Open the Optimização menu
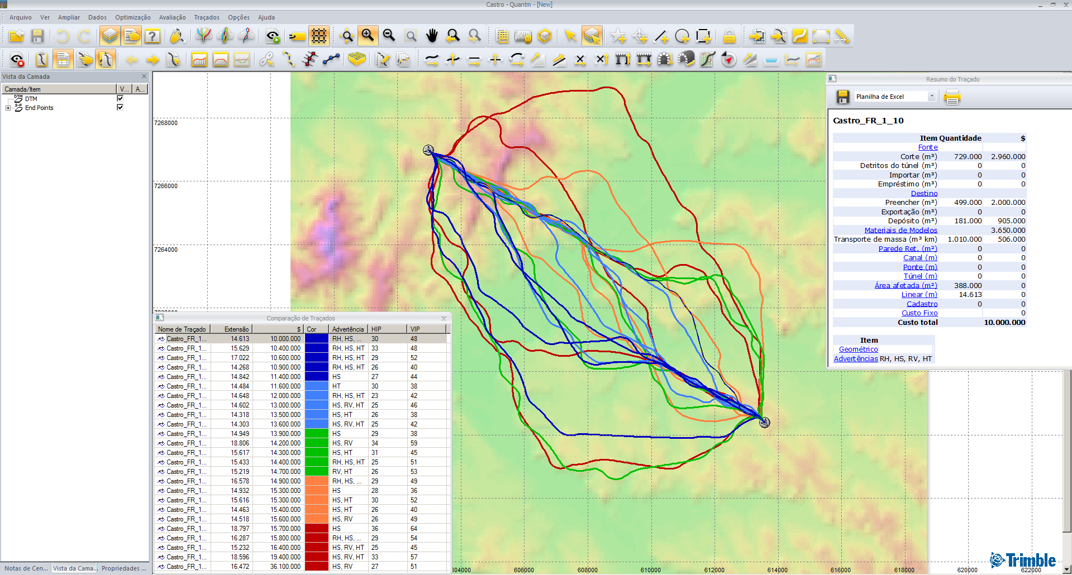The width and height of the screenshot is (1072, 575). 133,17
